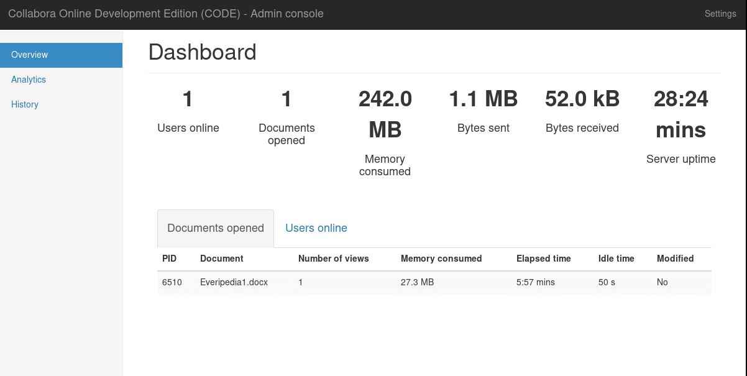Image resolution: width=747 pixels, height=376 pixels.
Task: Switch to the Documents opened tab
Action: [x=216, y=228]
